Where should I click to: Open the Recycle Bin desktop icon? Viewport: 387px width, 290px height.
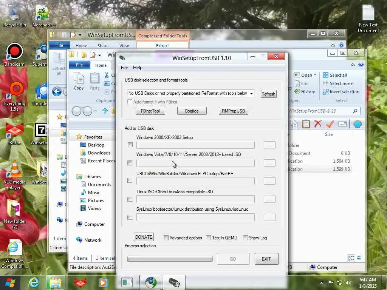14,15
